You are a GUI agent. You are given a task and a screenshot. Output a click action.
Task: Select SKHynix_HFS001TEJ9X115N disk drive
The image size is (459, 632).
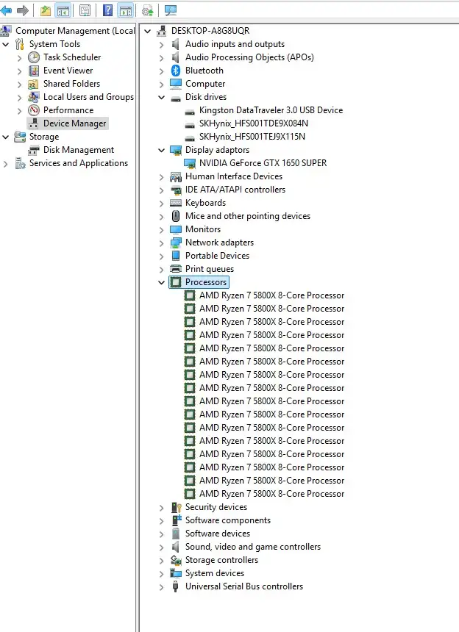(252, 137)
